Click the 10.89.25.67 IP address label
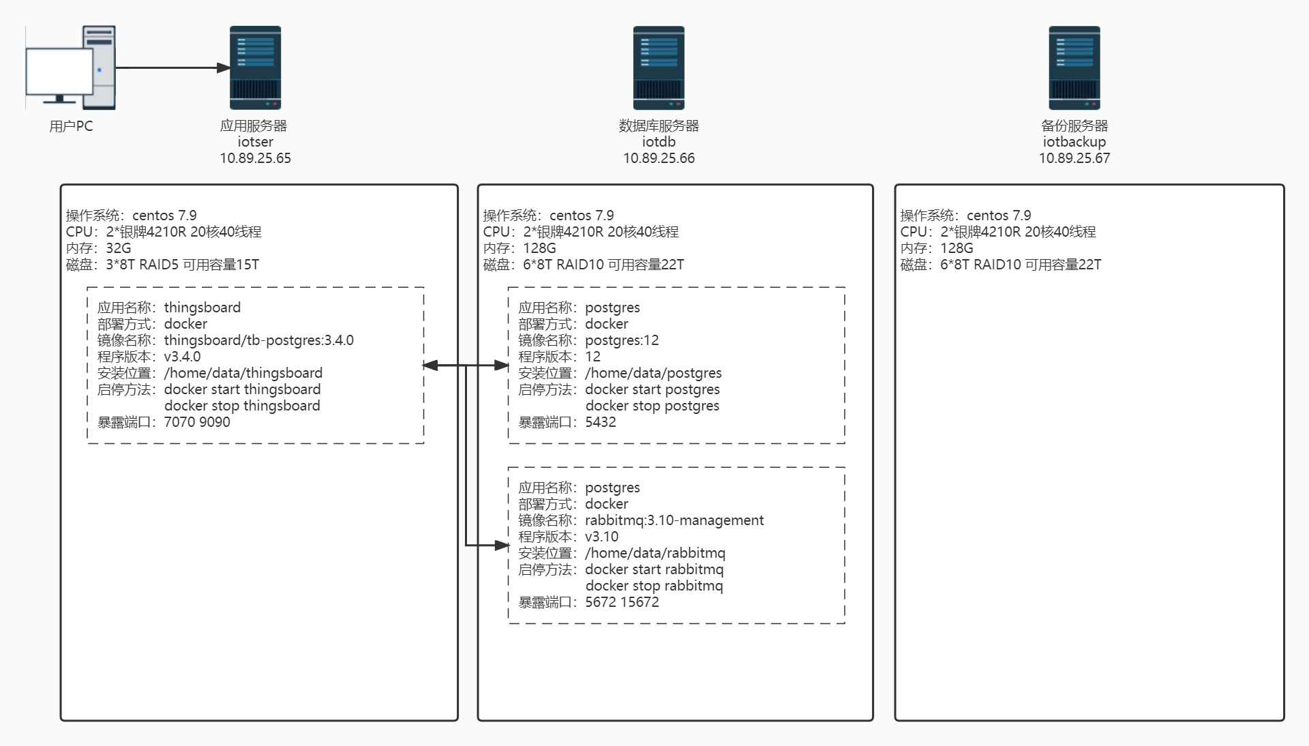Image resolution: width=1309 pixels, height=746 pixels. (x=1074, y=158)
